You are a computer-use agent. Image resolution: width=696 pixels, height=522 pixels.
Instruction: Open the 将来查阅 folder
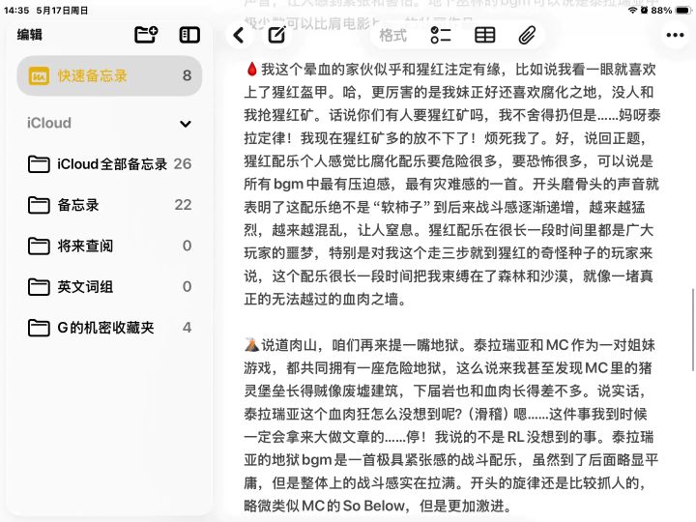tap(109, 246)
